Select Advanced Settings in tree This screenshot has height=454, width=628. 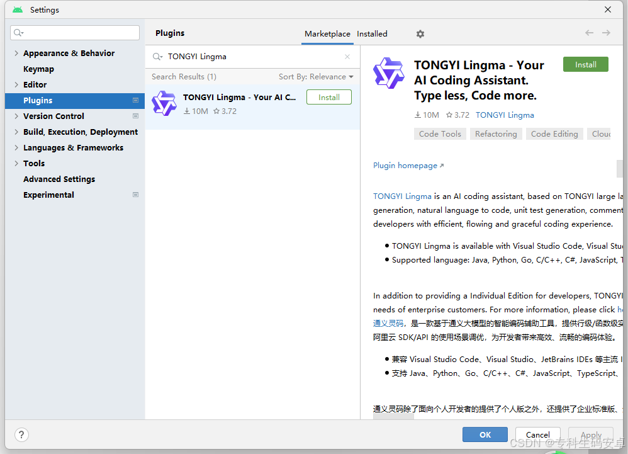(59, 179)
